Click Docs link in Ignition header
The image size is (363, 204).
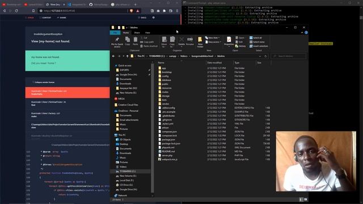pos(142,18)
